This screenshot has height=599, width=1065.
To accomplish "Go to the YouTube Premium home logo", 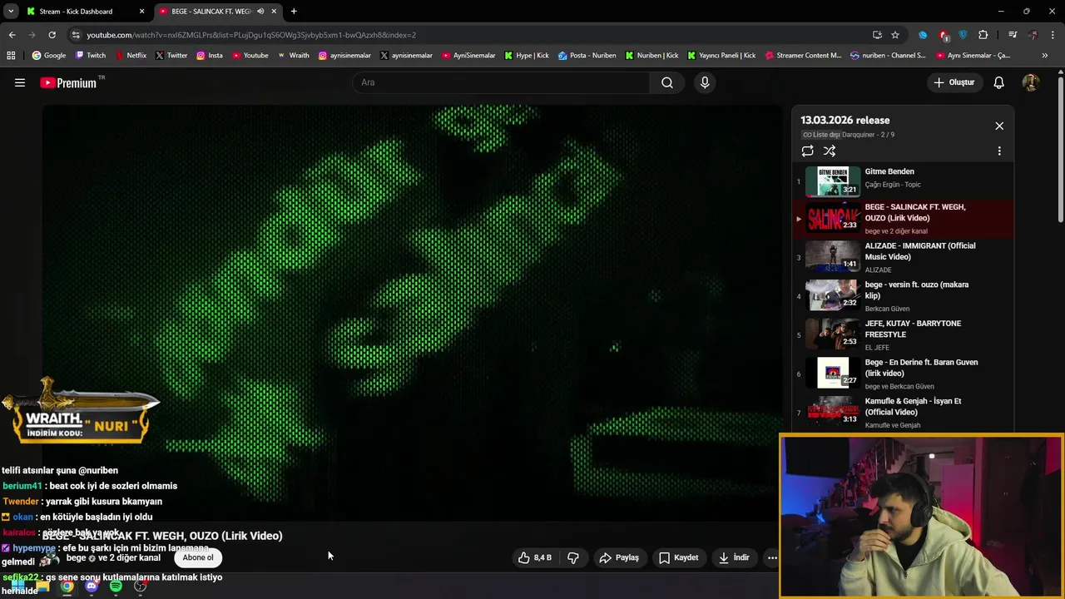I will click(69, 82).
